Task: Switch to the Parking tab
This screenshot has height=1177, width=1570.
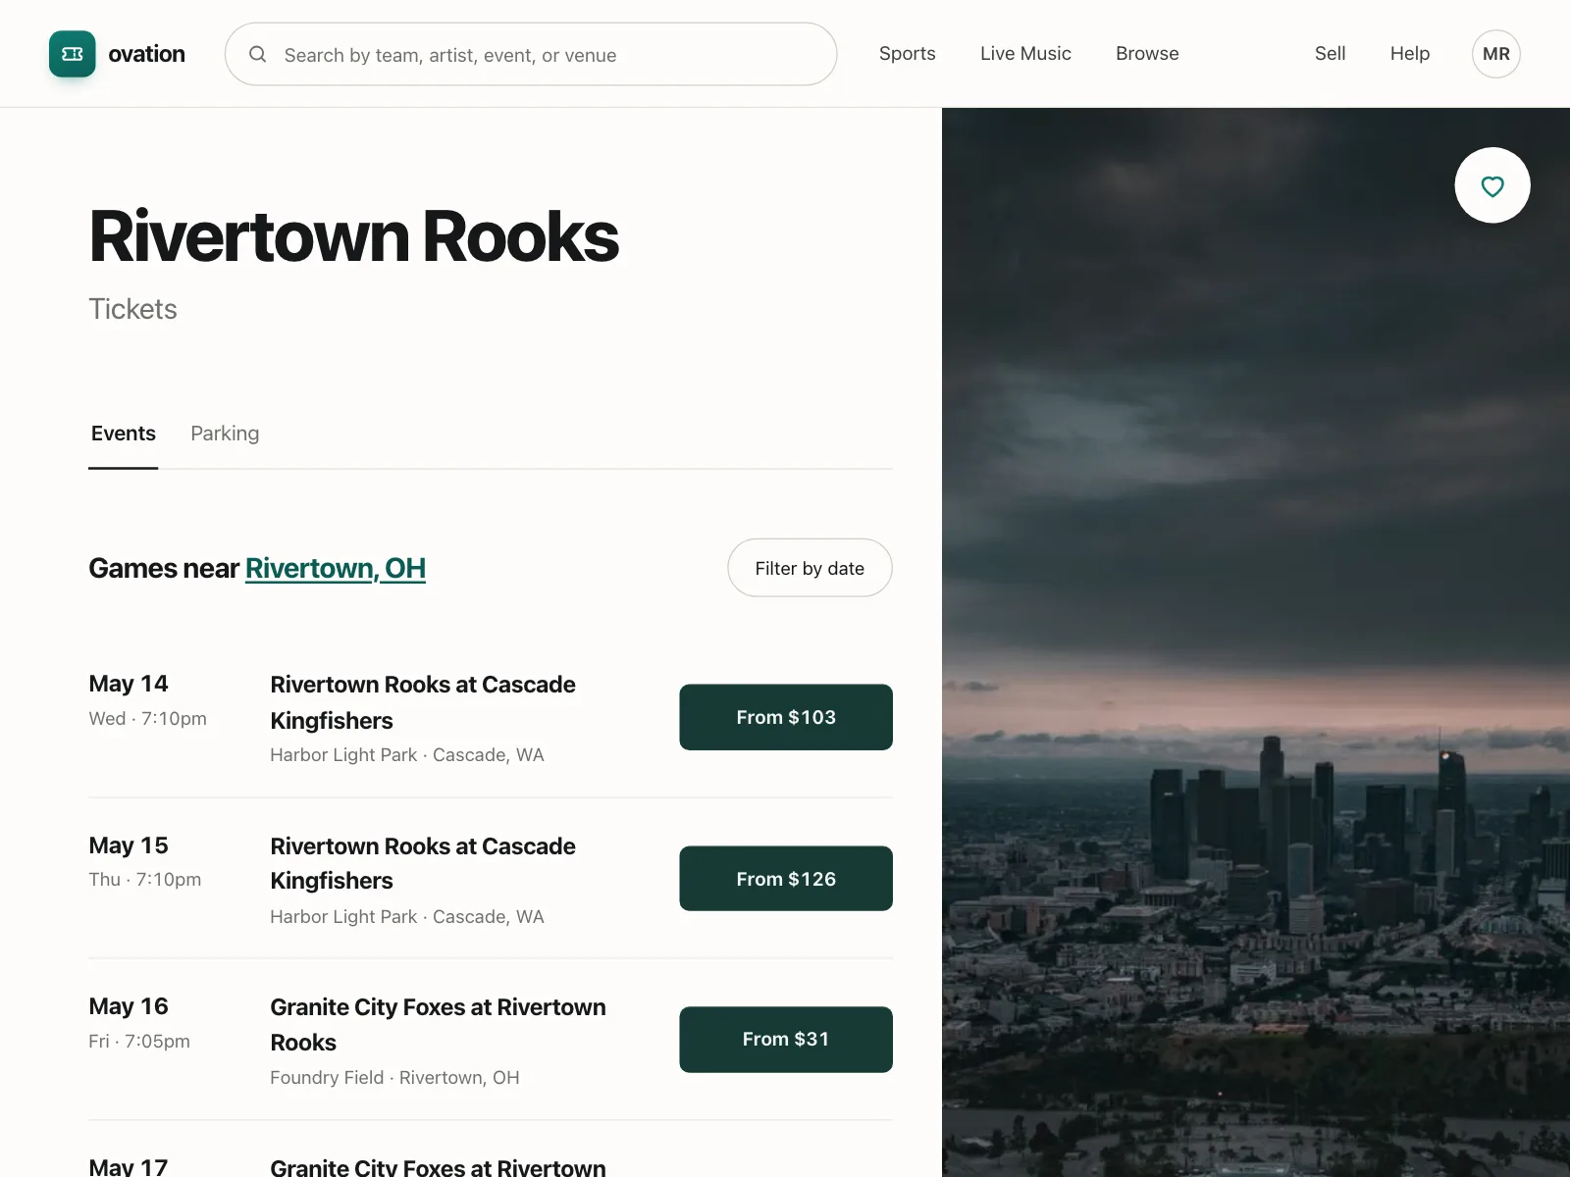Action: tap(225, 434)
